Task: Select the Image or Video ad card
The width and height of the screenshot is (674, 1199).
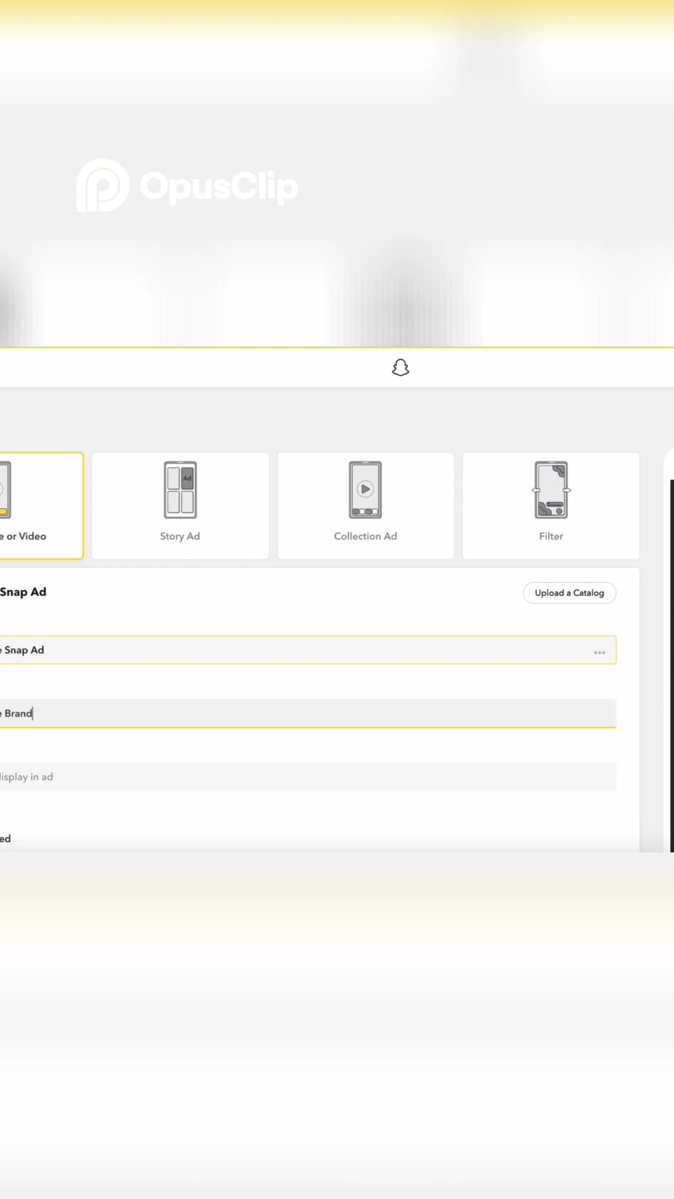Action: [41, 505]
